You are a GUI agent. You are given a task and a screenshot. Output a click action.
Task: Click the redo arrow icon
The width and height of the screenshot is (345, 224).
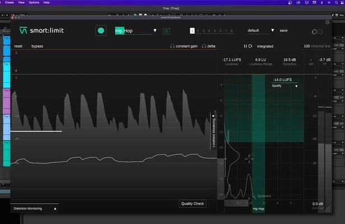(320, 32)
